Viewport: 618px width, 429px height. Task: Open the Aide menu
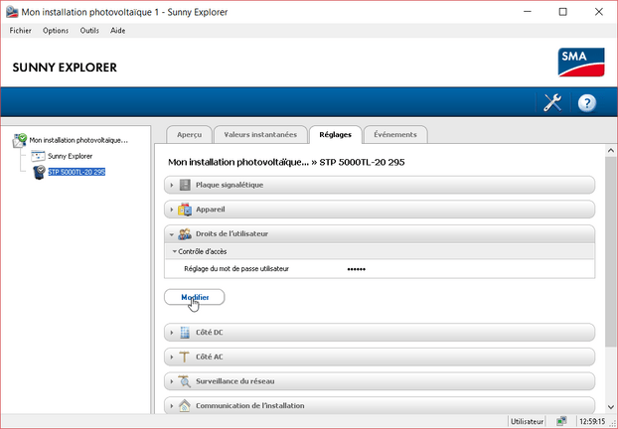pyautogui.click(x=118, y=31)
